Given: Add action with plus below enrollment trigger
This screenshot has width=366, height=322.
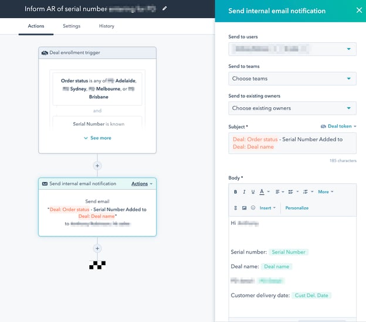Looking at the screenshot, I should pos(97,166).
